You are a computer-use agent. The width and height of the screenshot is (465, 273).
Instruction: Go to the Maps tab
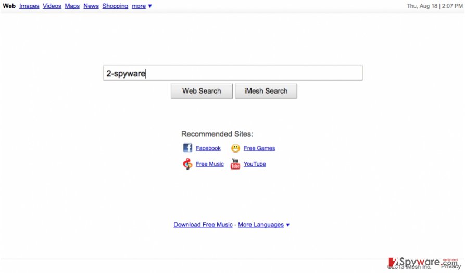click(x=72, y=6)
